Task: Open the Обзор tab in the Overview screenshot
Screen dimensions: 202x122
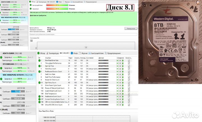Action: tap(32, 2)
